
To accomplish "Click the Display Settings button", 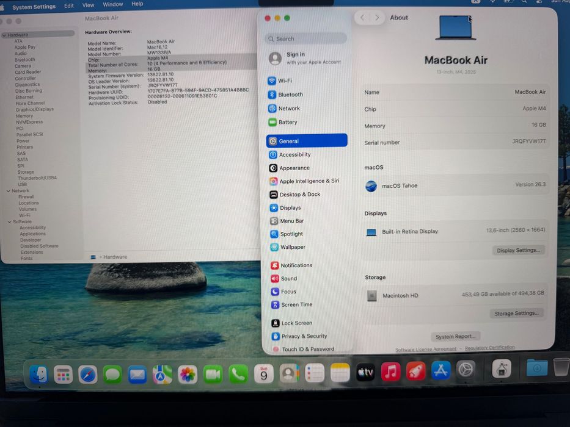I will tap(519, 250).
